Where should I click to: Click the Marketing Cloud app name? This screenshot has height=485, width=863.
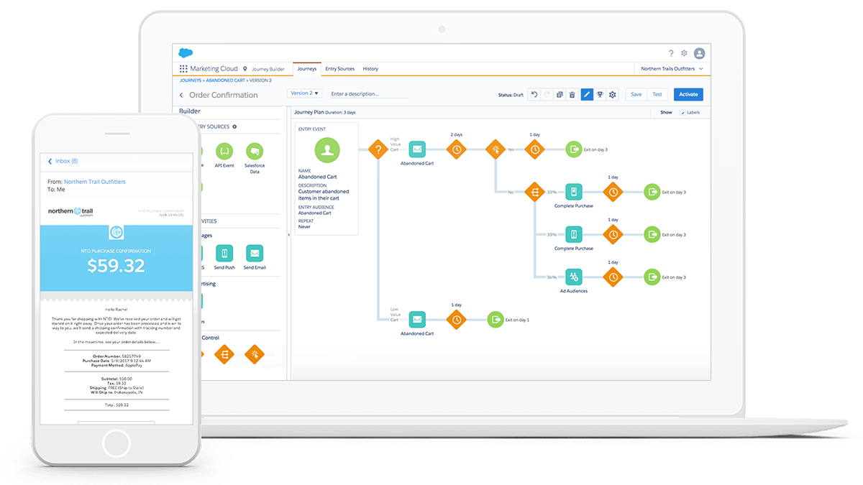click(x=214, y=69)
